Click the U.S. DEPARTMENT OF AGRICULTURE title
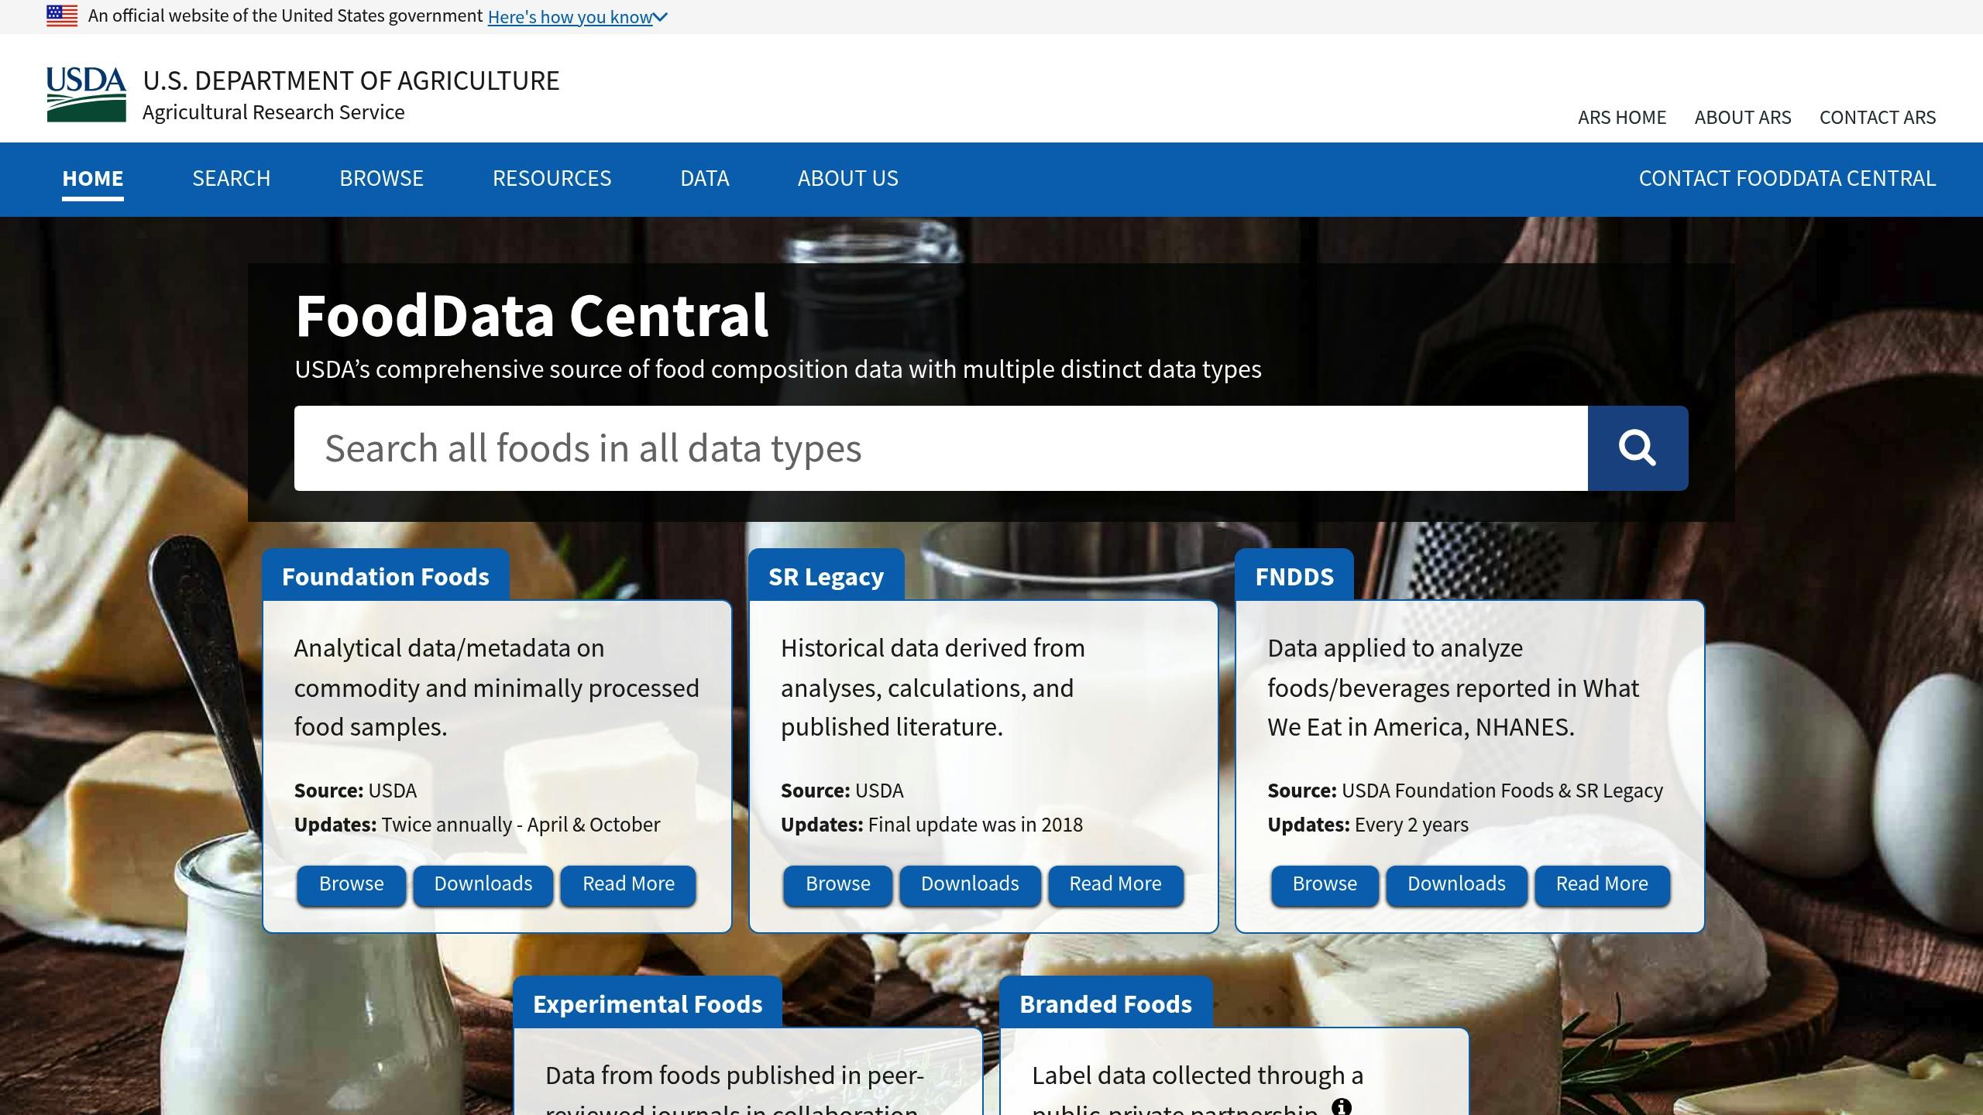 (351, 81)
